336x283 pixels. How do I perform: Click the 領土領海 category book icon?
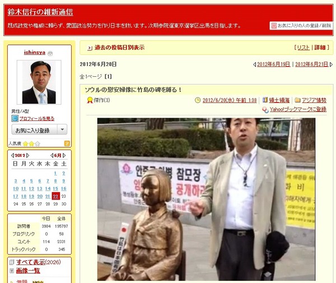coord(264,100)
